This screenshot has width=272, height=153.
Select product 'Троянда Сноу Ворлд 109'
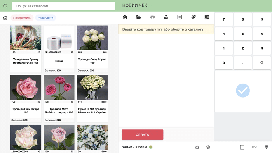tap(92, 49)
